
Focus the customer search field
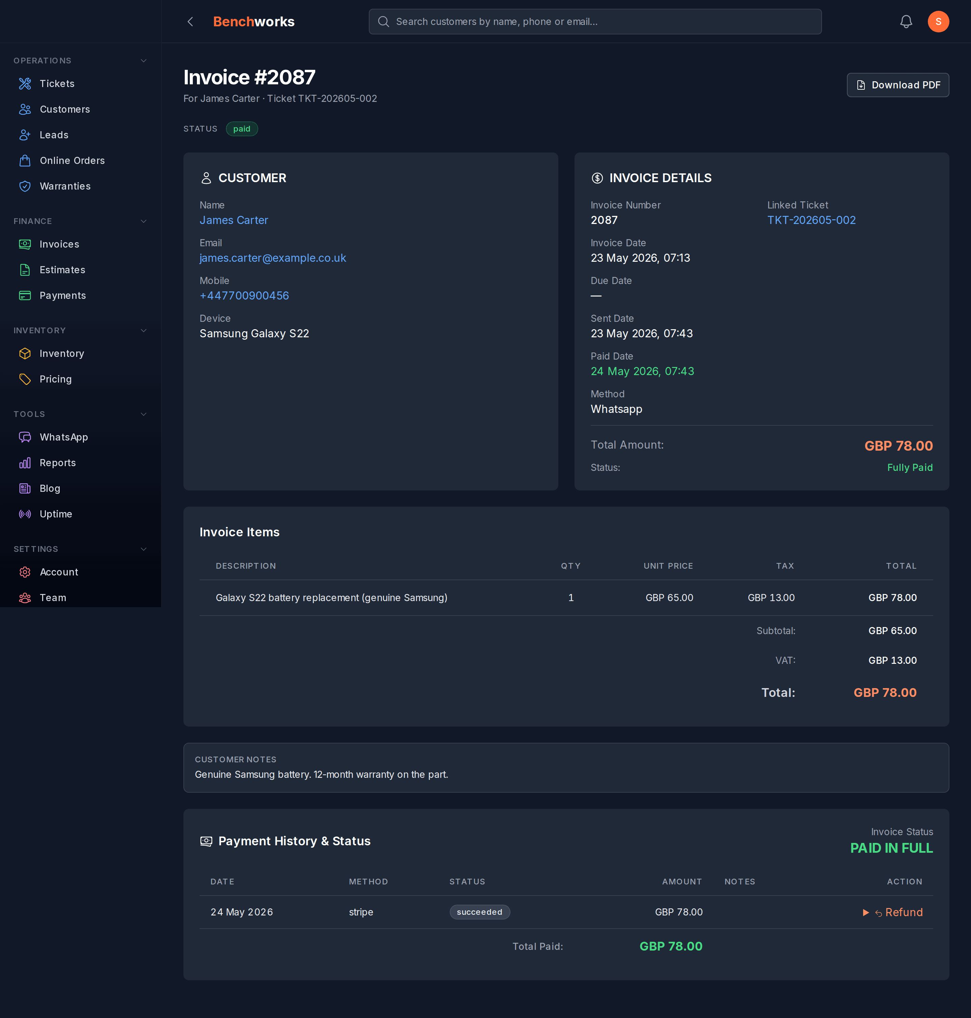tap(595, 22)
